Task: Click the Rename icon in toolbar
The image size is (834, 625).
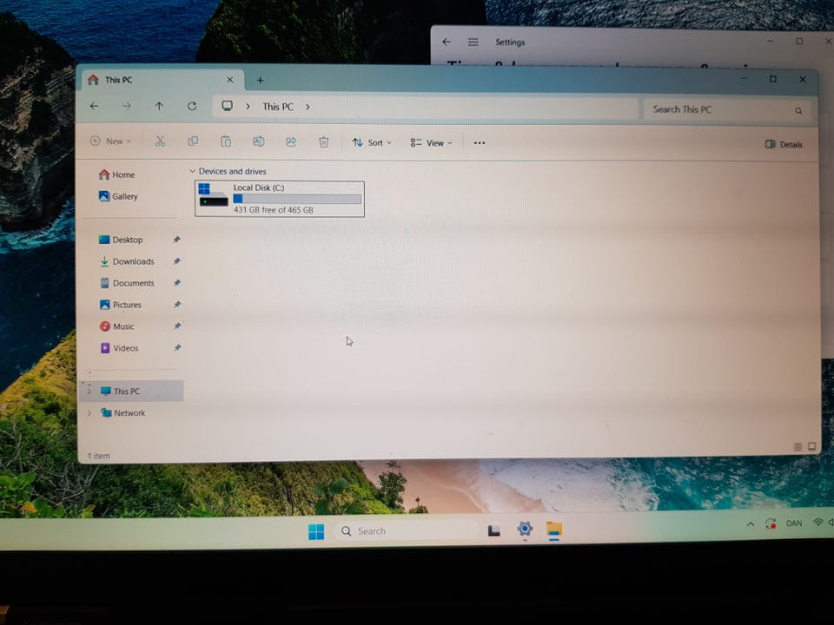Action: pos(259,141)
